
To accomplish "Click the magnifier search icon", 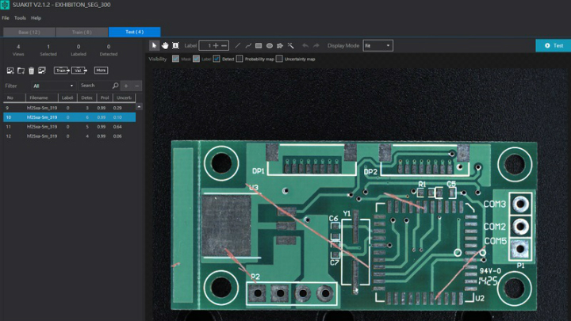I will [116, 86].
